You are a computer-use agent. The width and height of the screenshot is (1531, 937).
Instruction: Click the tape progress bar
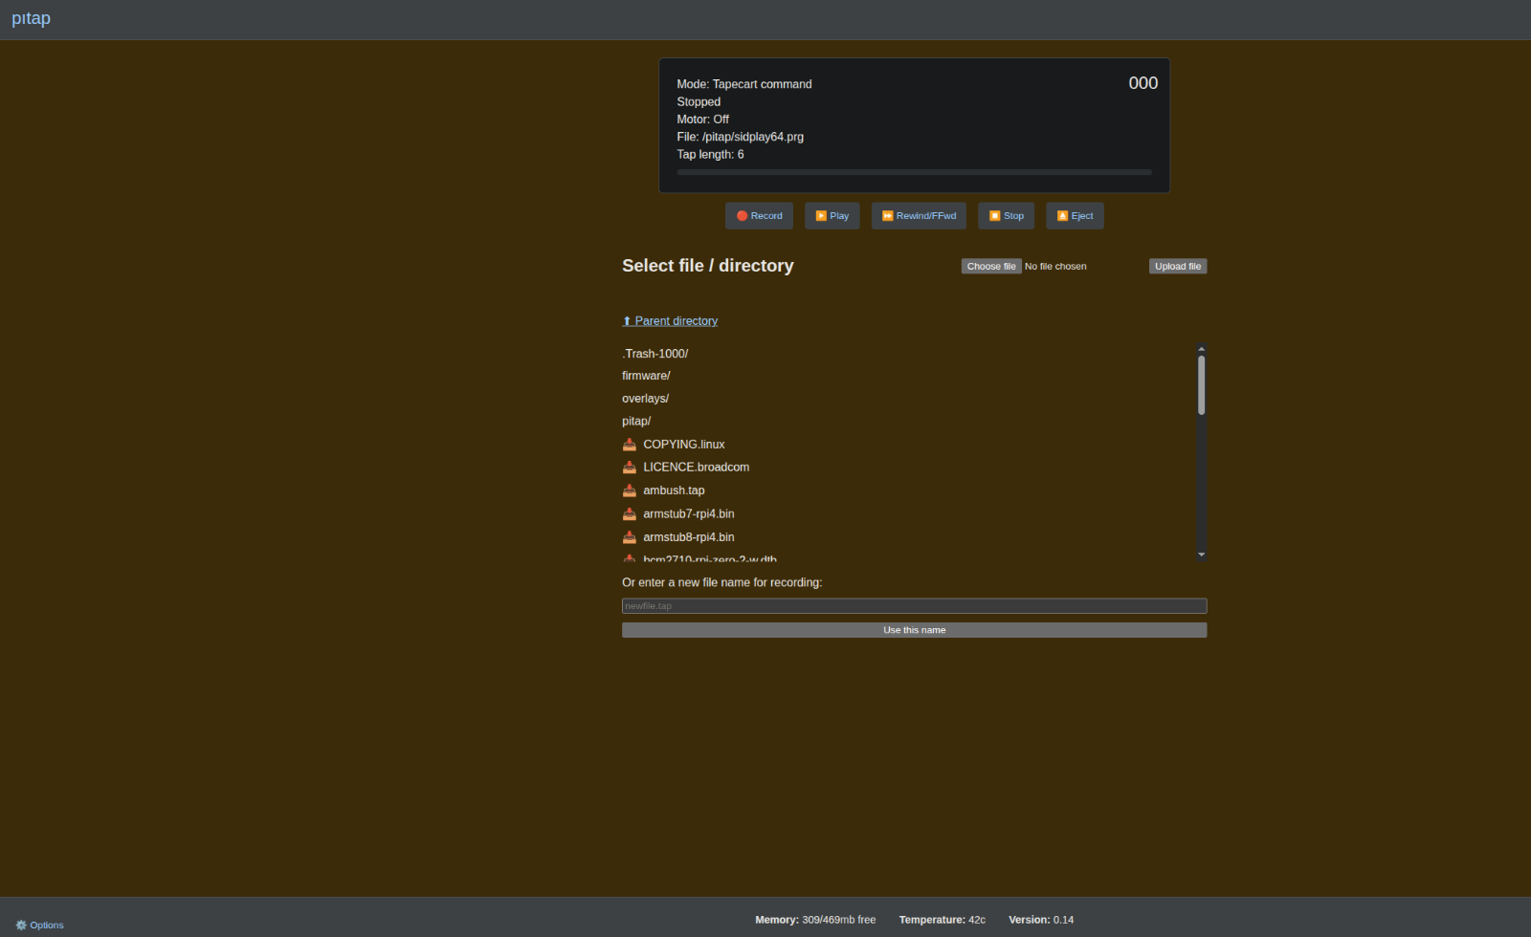(x=915, y=172)
